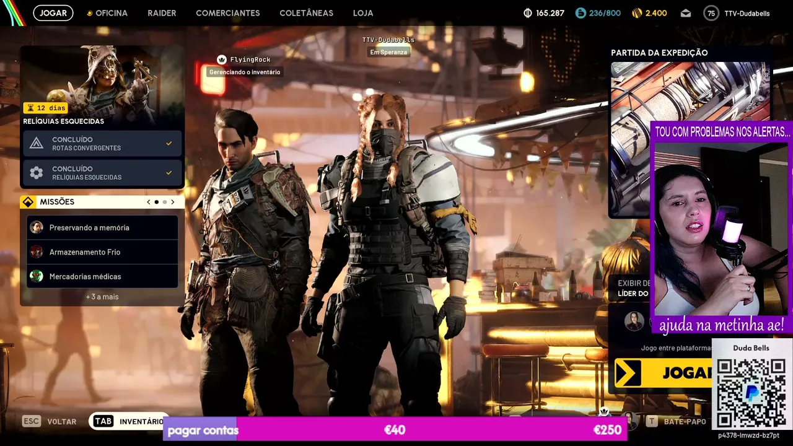The image size is (793, 446).
Task: Open the TTV-Dudabells profile name
Action: click(x=747, y=13)
